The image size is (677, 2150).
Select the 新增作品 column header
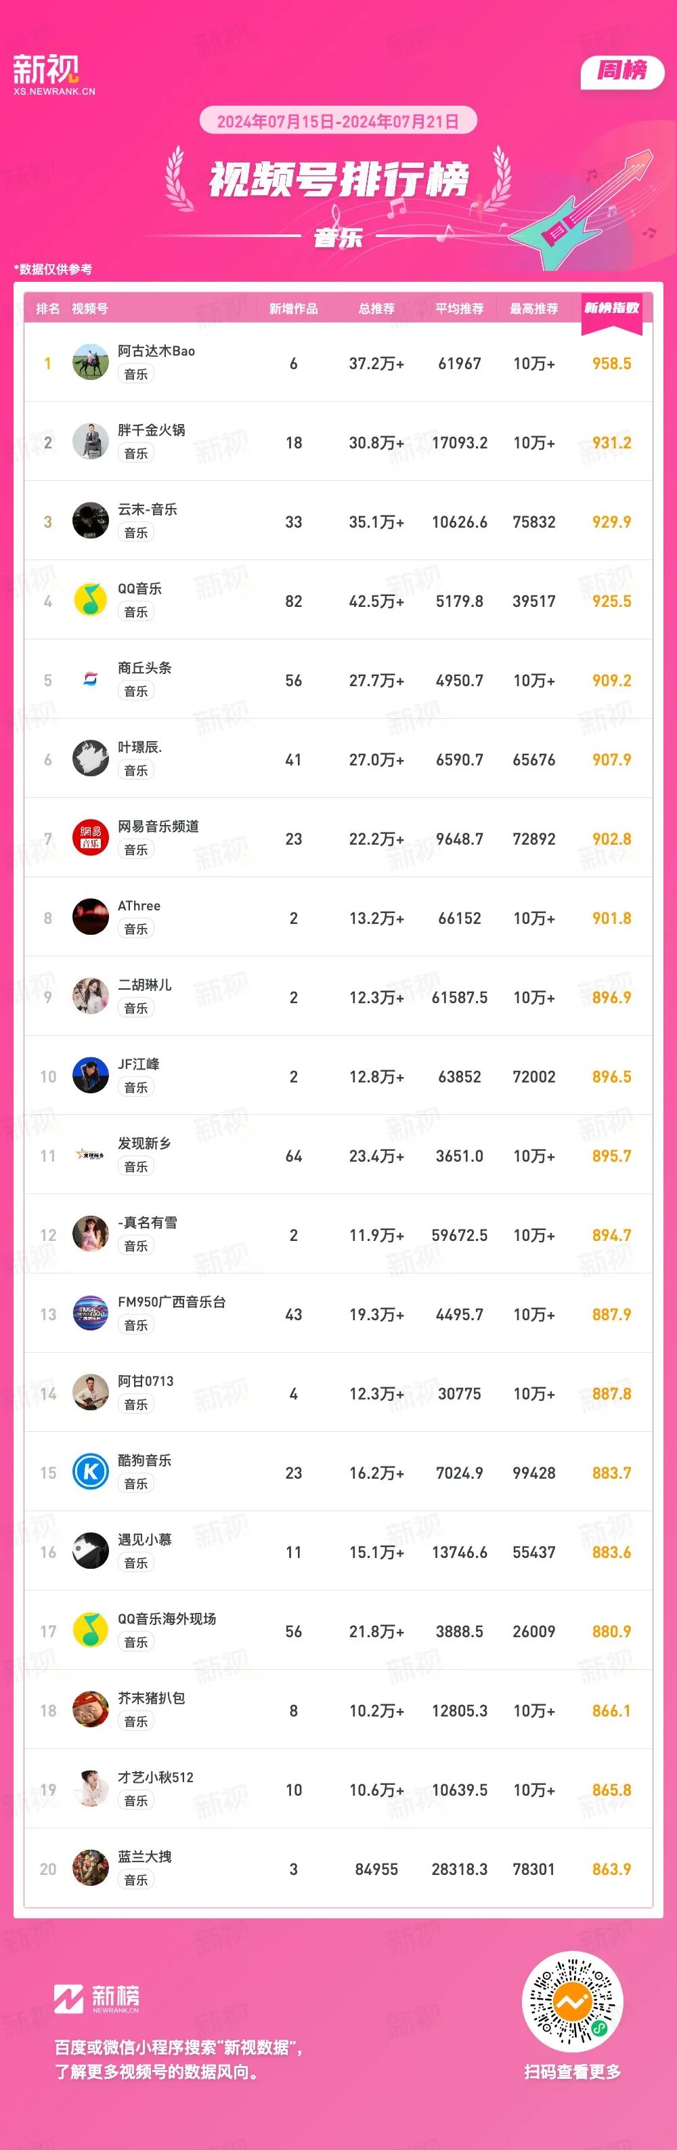[293, 309]
